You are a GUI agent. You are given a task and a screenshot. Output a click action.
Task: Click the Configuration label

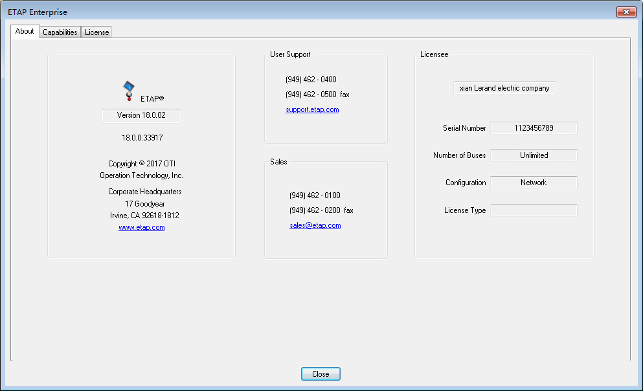466,183
